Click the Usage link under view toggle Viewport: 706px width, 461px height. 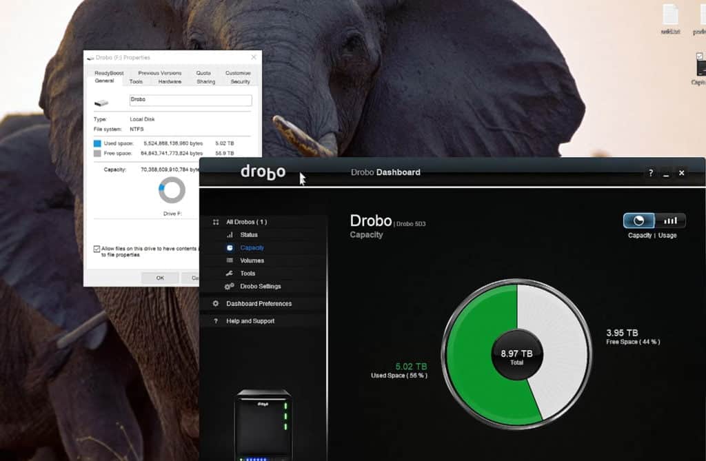pyautogui.click(x=667, y=236)
